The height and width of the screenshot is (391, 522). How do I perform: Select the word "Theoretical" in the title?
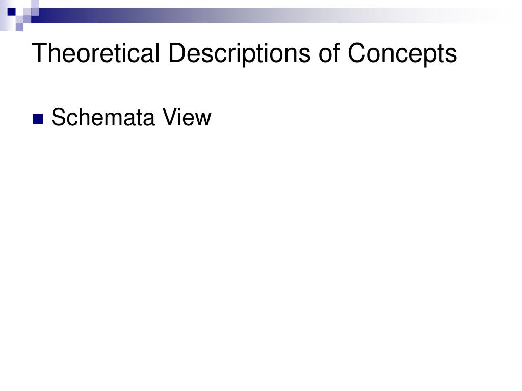(x=96, y=52)
